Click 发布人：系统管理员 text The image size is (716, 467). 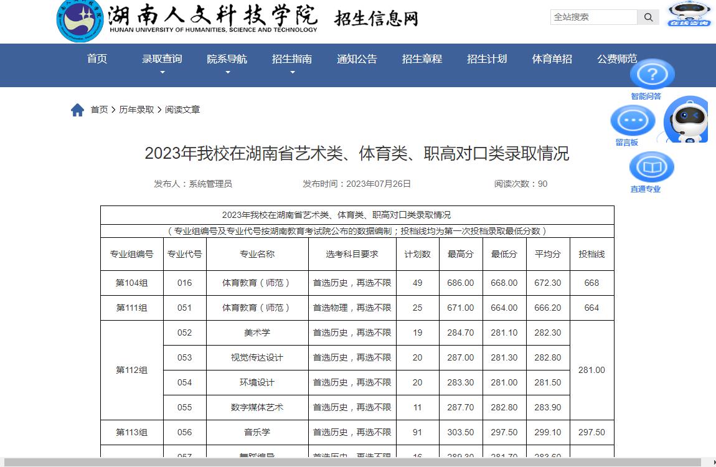193,184
